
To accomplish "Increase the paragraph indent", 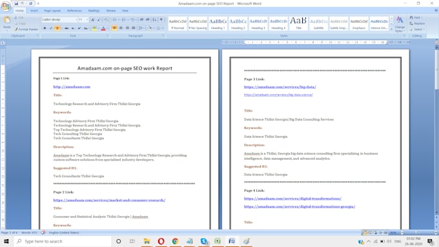I will point(148,19).
